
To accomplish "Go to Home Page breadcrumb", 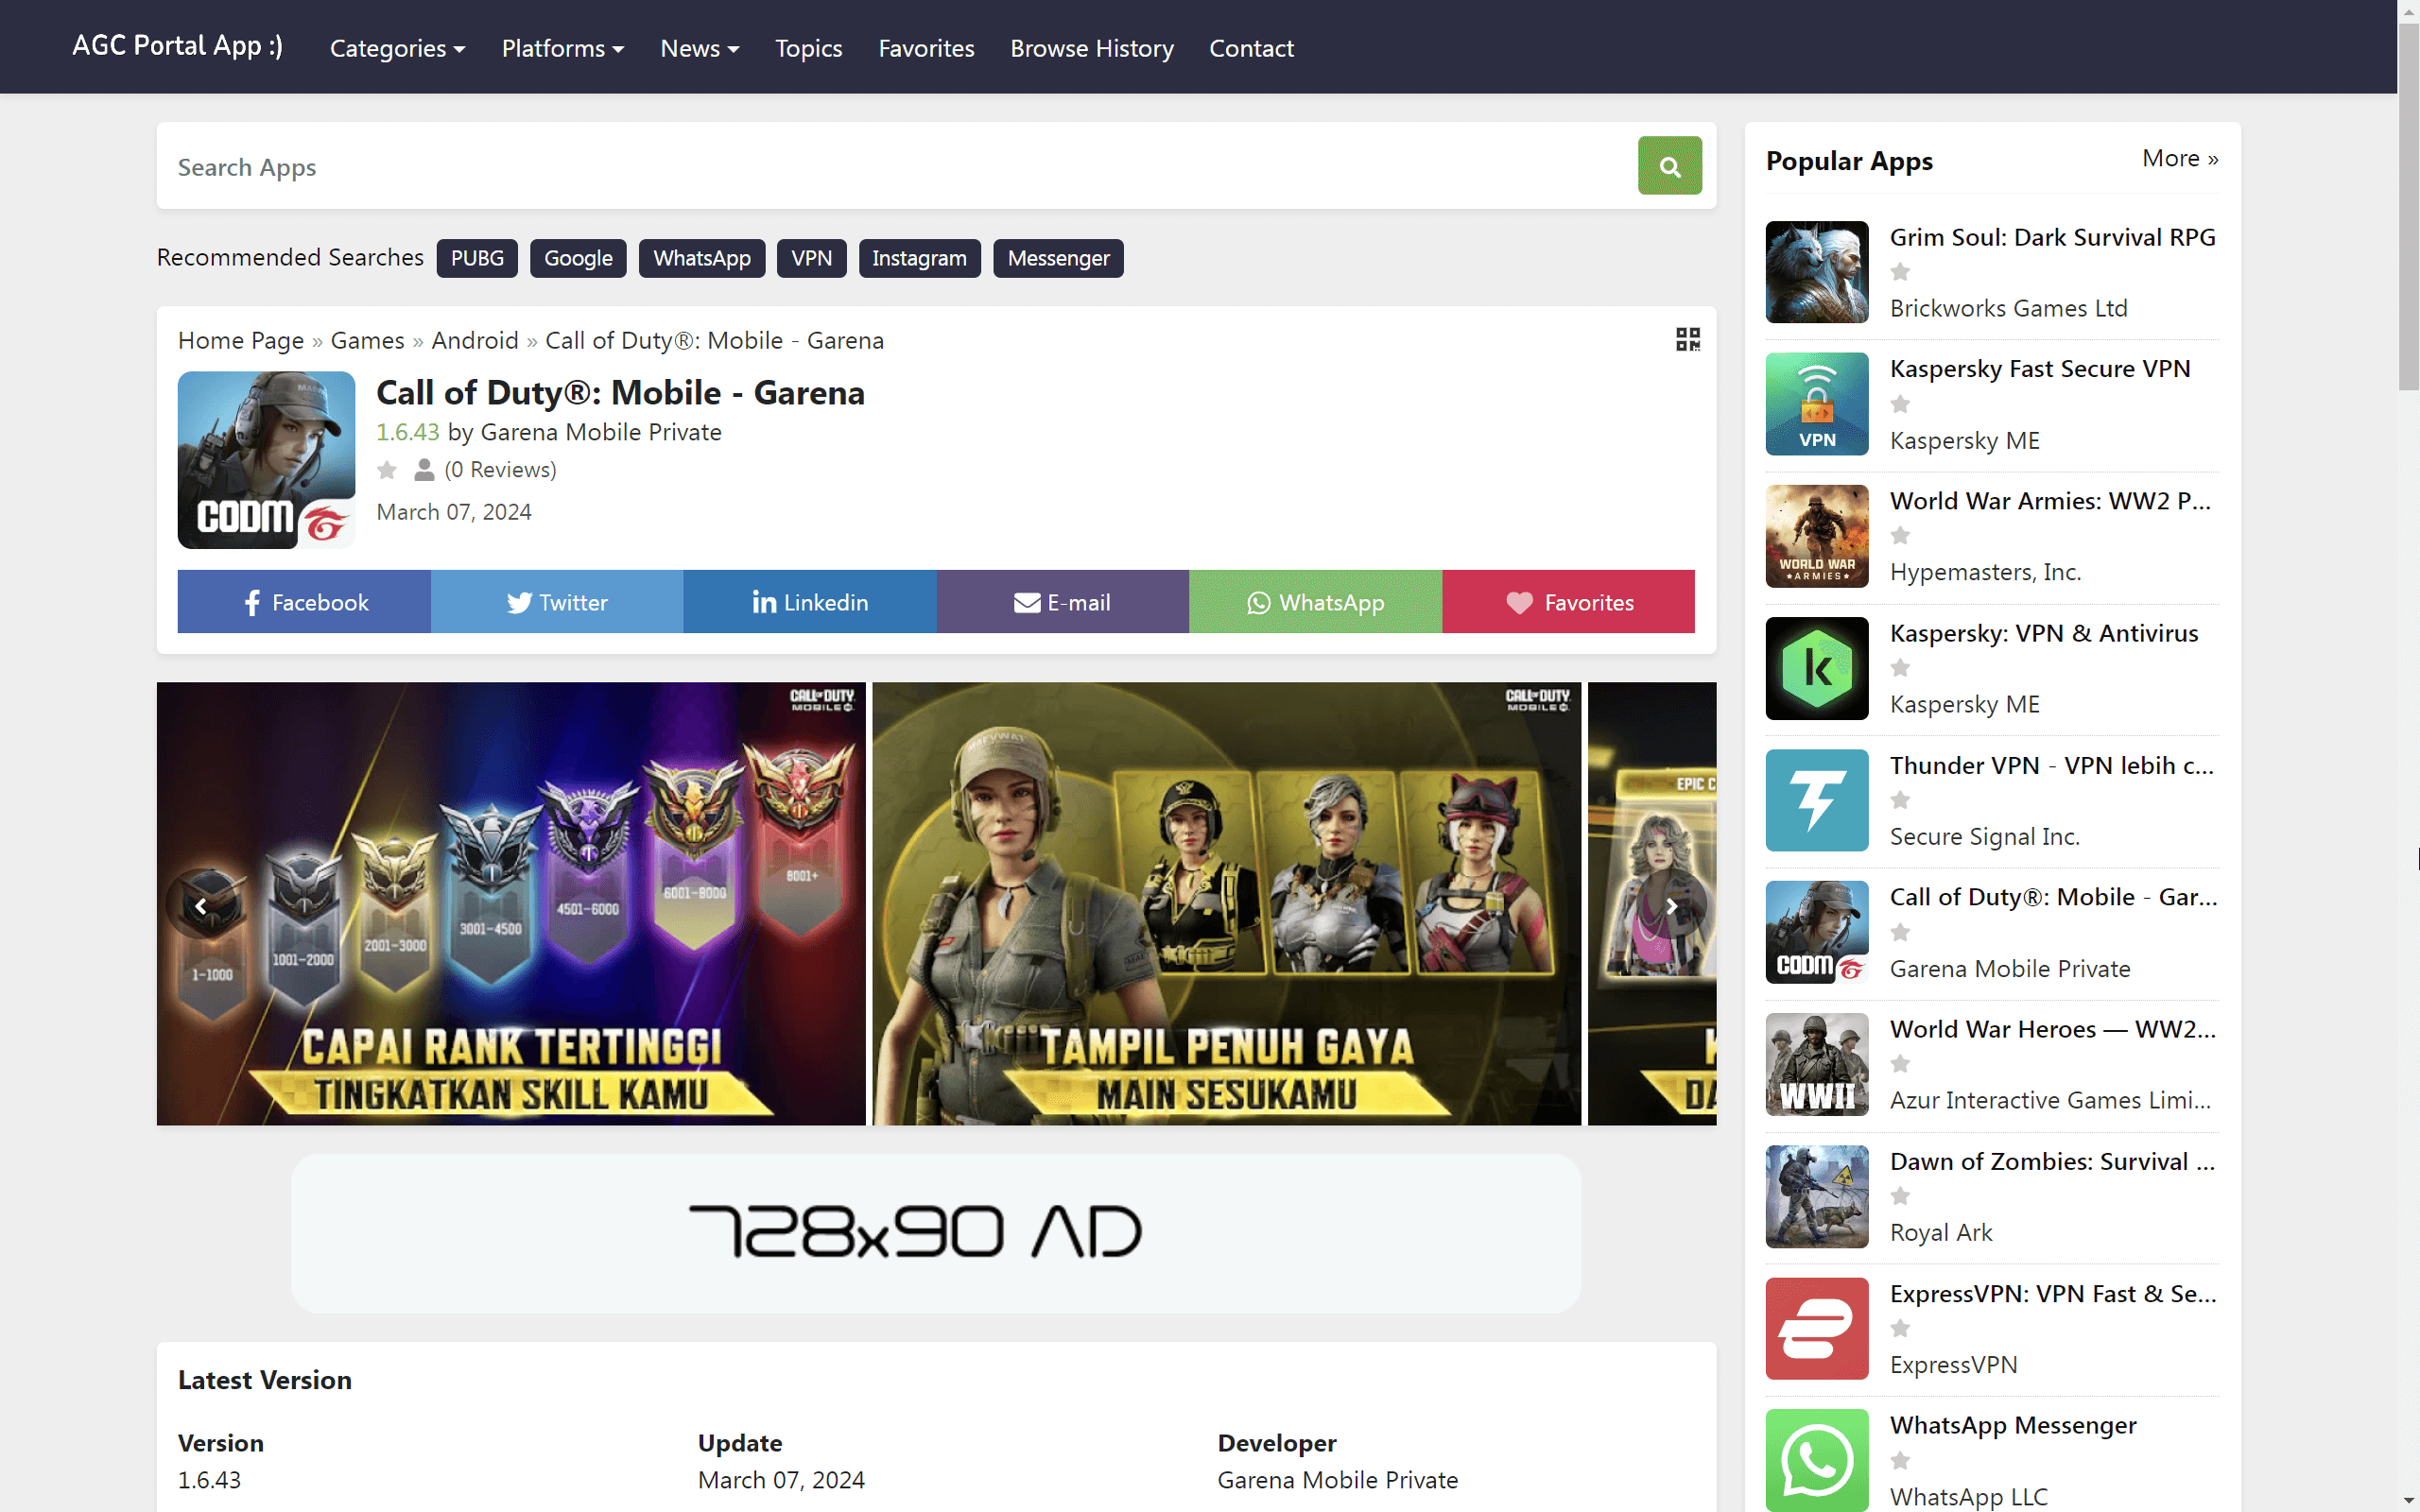I will [241, 340].
